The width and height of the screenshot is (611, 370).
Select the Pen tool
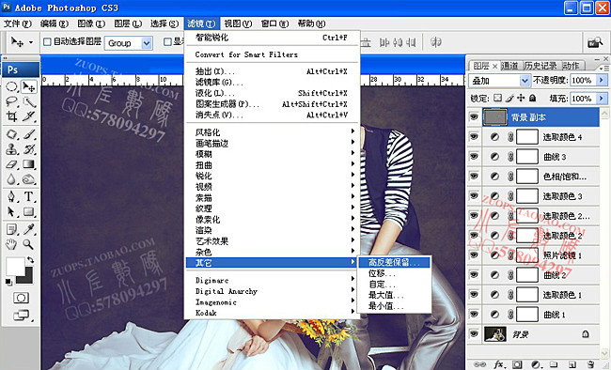(11, 196)
